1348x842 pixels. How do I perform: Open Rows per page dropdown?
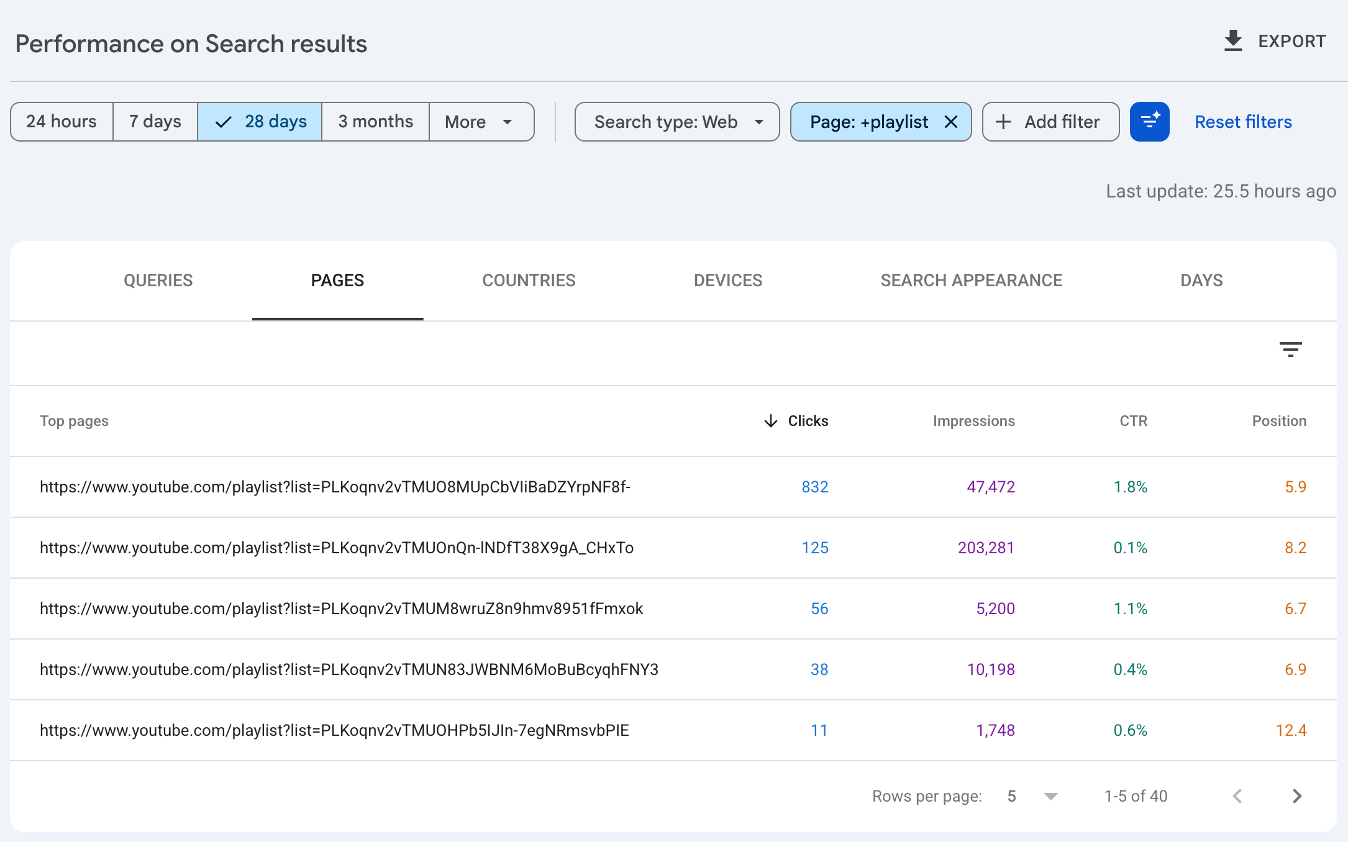(1033, 796)
